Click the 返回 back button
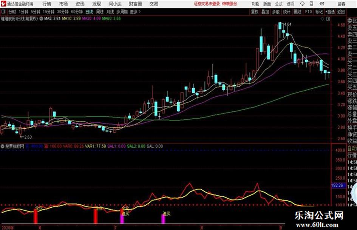 tap(341, 12)
